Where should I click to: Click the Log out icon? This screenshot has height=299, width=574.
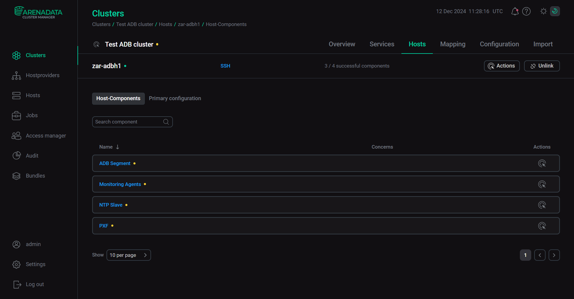(x=17, y=284)
